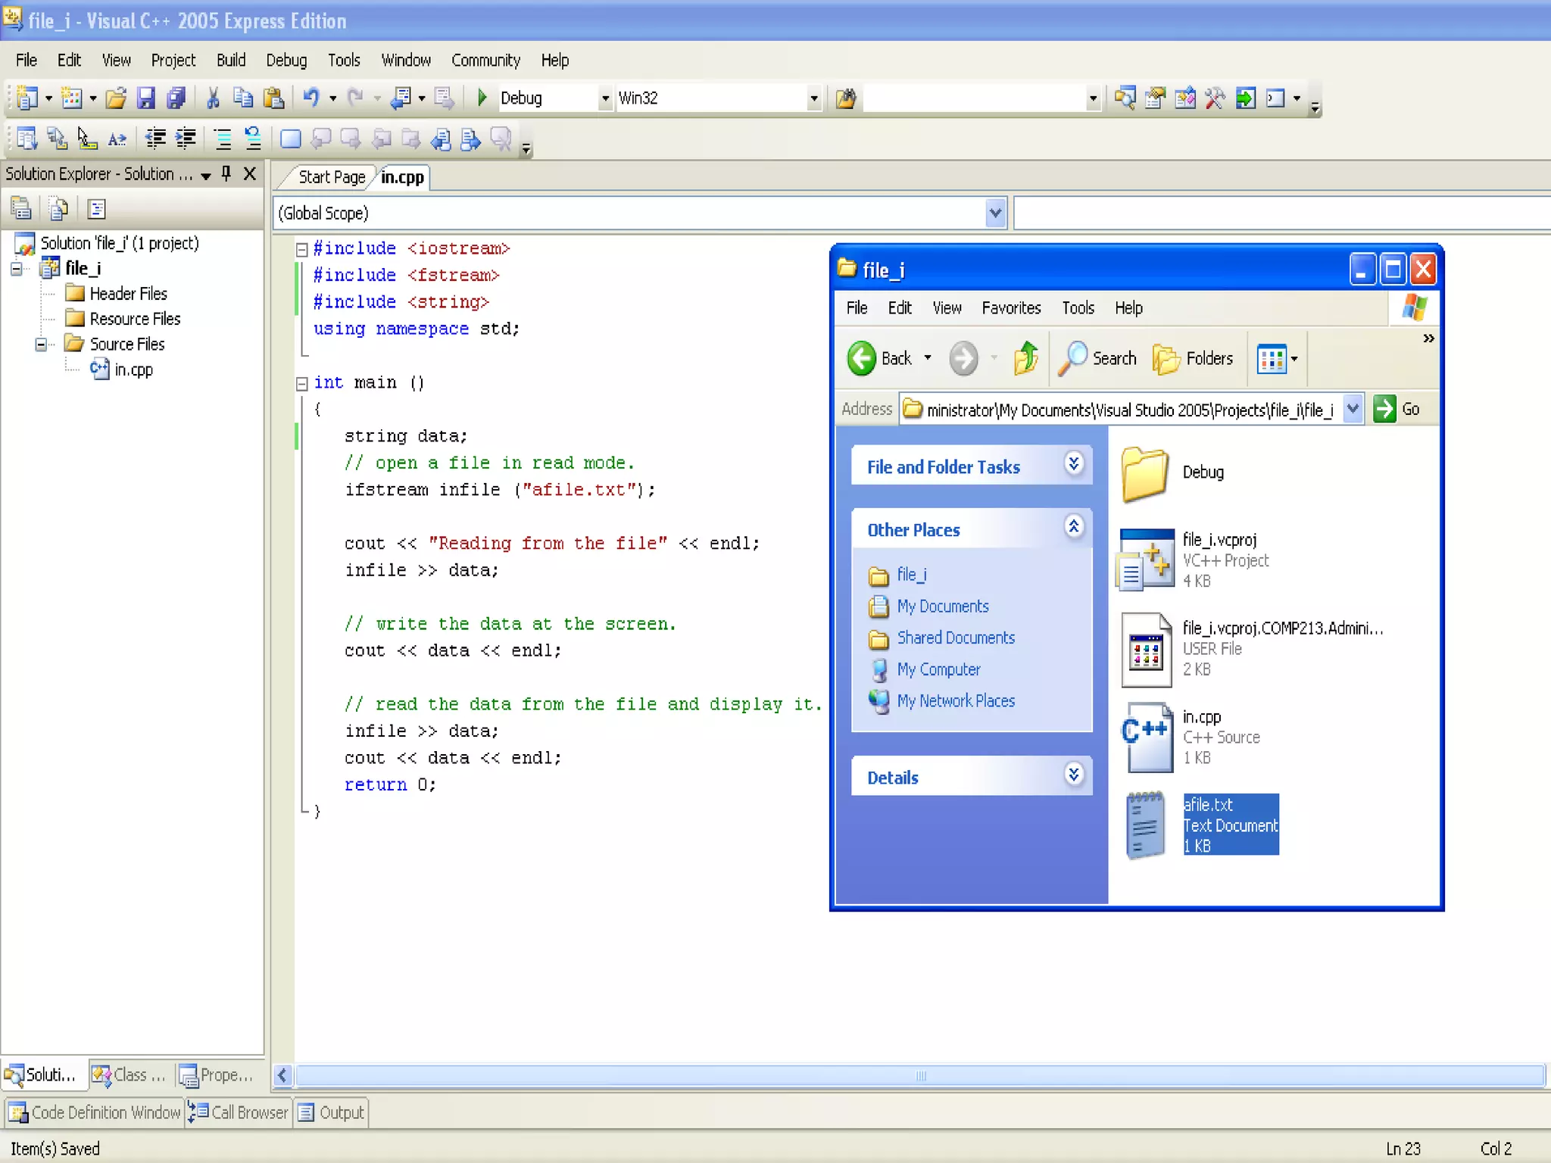The image size is (1551, 1163).
Task: Expand the File and Folder Tasks section
Action: coord(1073,463)
